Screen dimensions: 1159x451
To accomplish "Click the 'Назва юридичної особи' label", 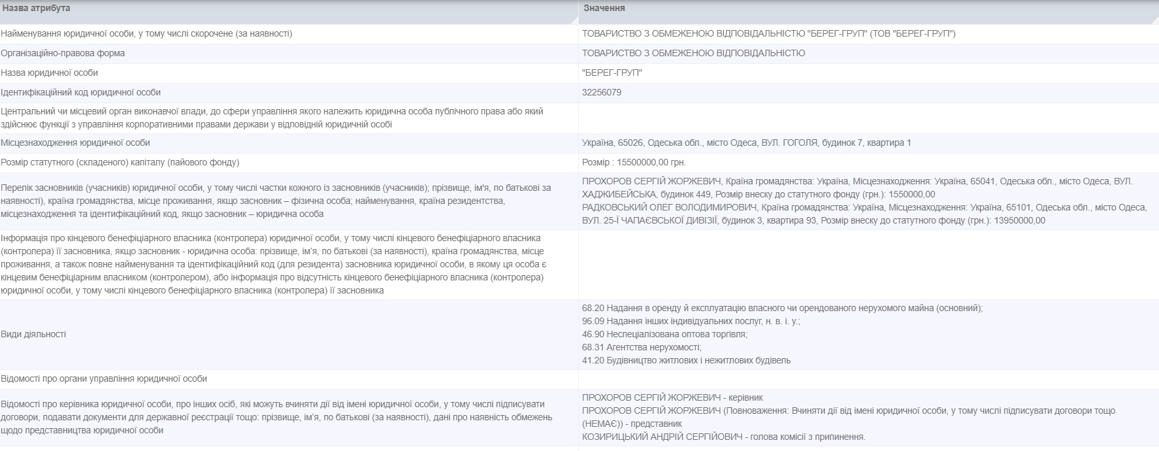I will tap(50, 73).
